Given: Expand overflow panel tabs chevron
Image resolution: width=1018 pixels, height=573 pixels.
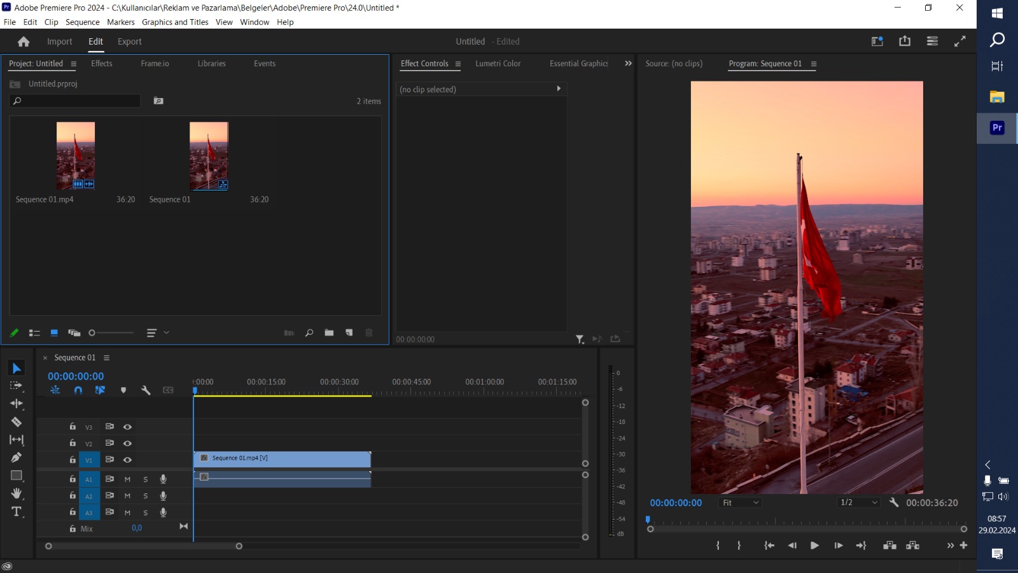Looking at the screenshot, I should coord(628,64).
